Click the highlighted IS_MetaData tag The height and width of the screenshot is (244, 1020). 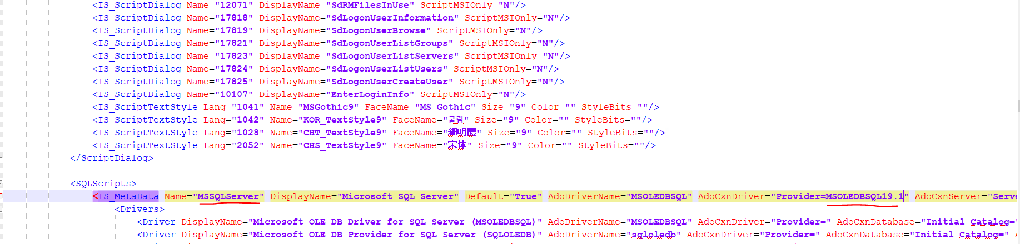[x=126, y=196]
